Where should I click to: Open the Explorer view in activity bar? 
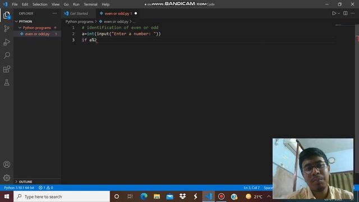pyautogui.click(x=7, y=15)
